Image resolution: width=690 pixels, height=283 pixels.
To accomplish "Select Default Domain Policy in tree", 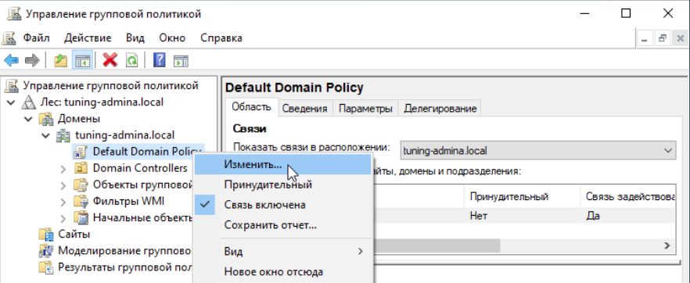I will (x=147, y=152).
